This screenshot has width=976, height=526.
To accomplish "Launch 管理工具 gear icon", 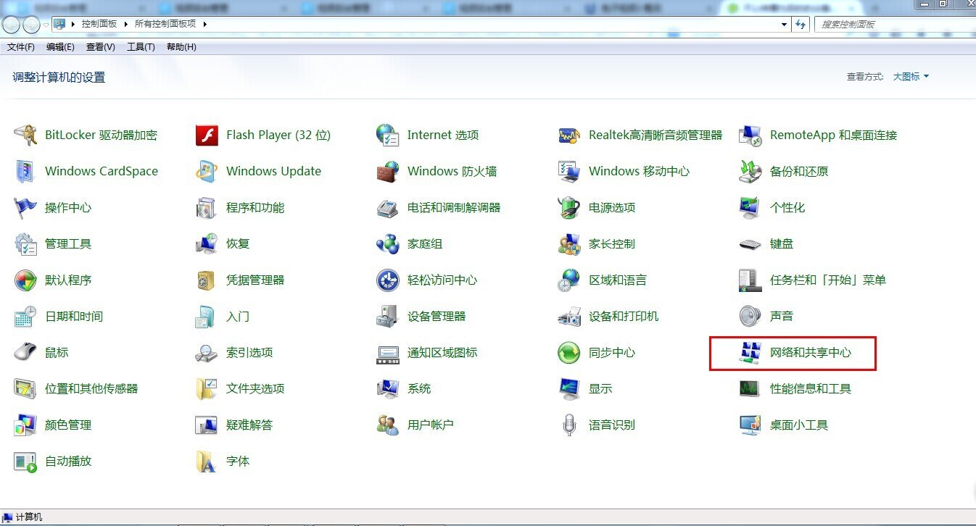I will coord(25,243).
